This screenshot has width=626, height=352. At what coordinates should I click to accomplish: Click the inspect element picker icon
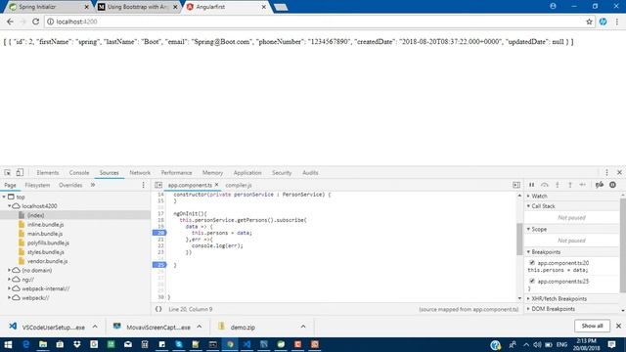(8, 172)
